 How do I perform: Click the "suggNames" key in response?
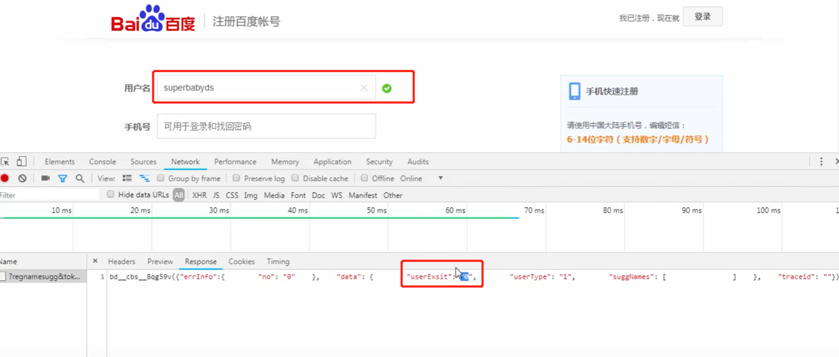pos(633,277)
